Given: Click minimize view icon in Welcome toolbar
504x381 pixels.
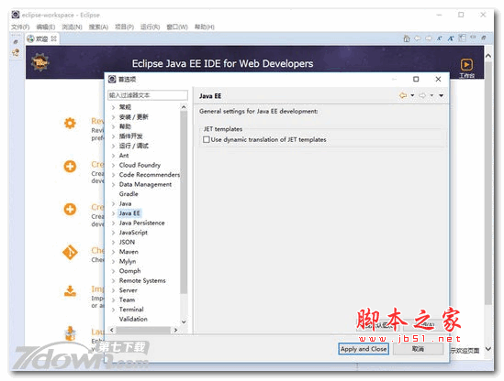Looking at the screenshot, I should click(473, 38).
